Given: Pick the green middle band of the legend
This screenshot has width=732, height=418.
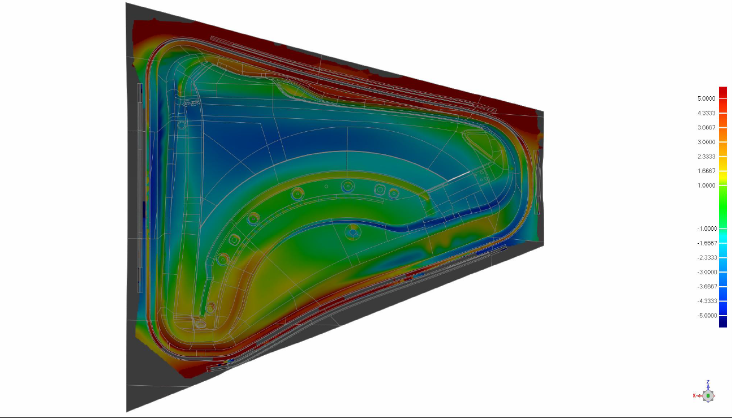Looking at the screenshot, I should coord(722,207).
